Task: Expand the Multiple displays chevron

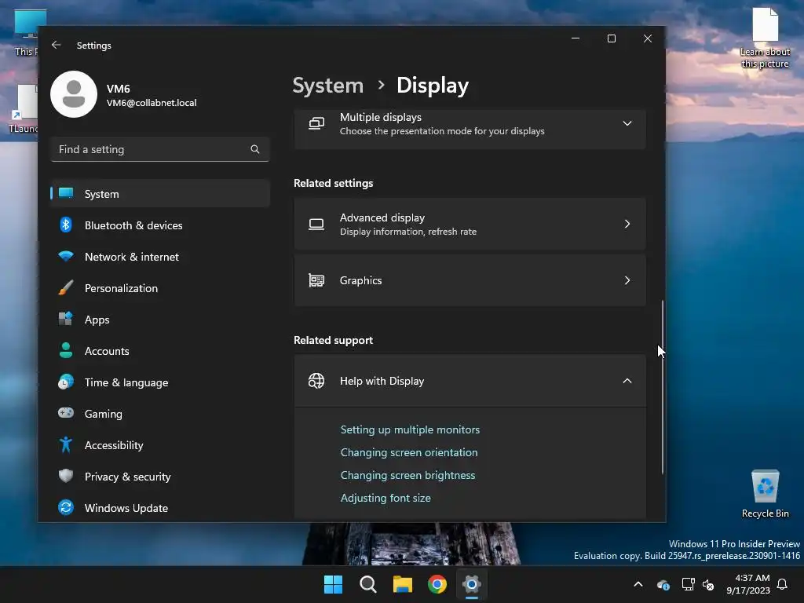Action: (627, 123)
